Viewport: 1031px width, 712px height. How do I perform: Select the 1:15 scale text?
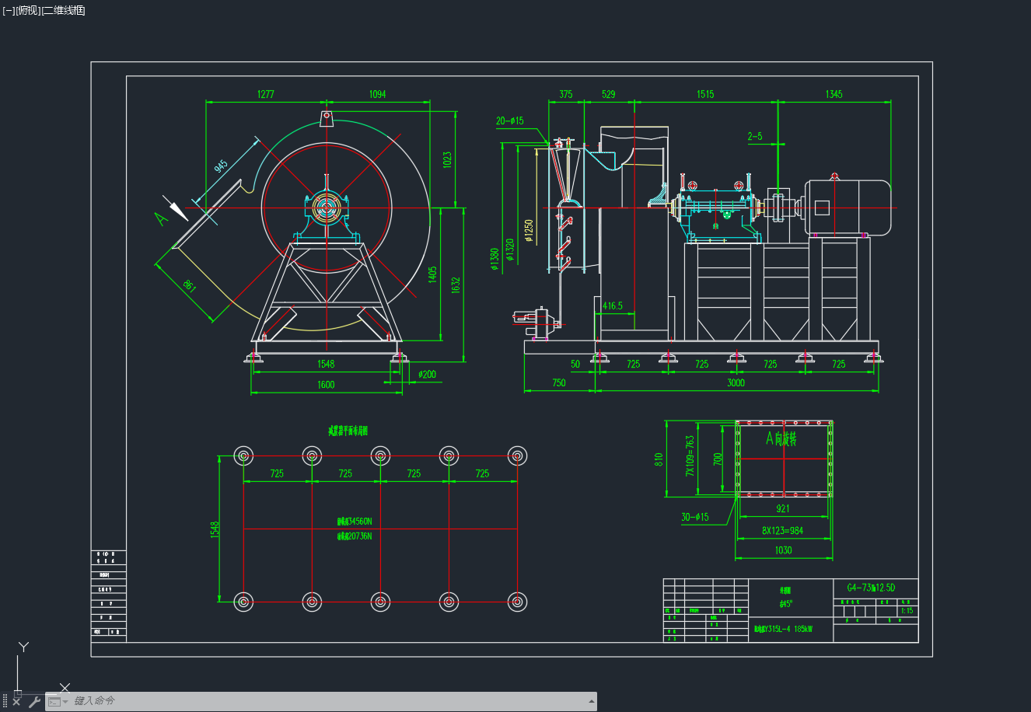point(907,611)
